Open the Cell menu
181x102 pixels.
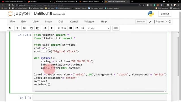(61, 22)
